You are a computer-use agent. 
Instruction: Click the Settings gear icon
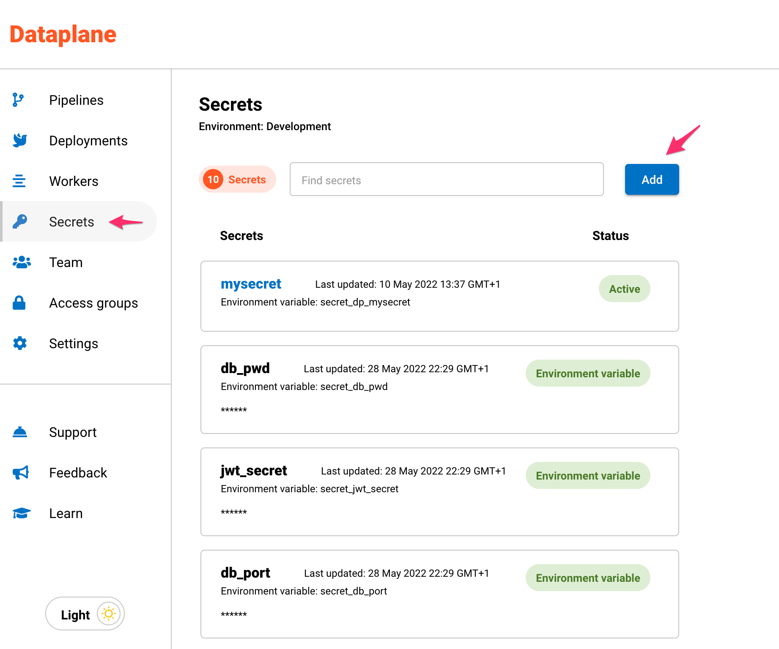pos(20,343)
